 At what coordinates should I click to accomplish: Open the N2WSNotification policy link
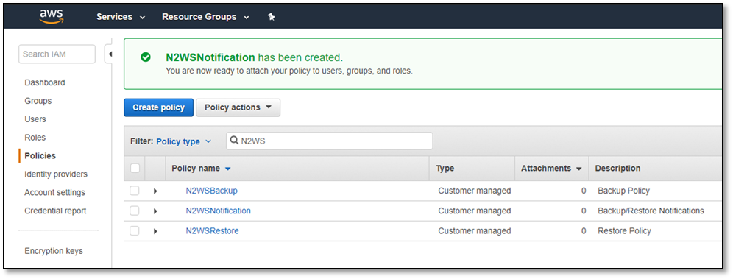click(219, 211)
